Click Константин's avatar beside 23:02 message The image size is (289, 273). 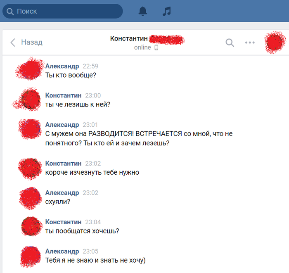31,169
